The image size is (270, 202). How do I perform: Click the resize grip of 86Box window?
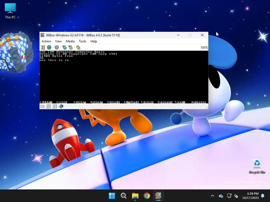tap(206, 108)
